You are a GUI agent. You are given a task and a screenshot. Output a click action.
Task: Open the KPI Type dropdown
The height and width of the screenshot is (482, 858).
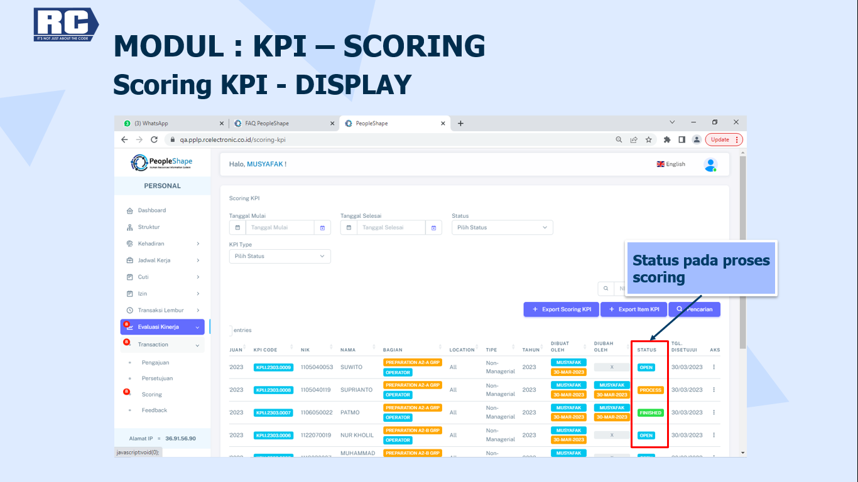[x=280, y=256]
